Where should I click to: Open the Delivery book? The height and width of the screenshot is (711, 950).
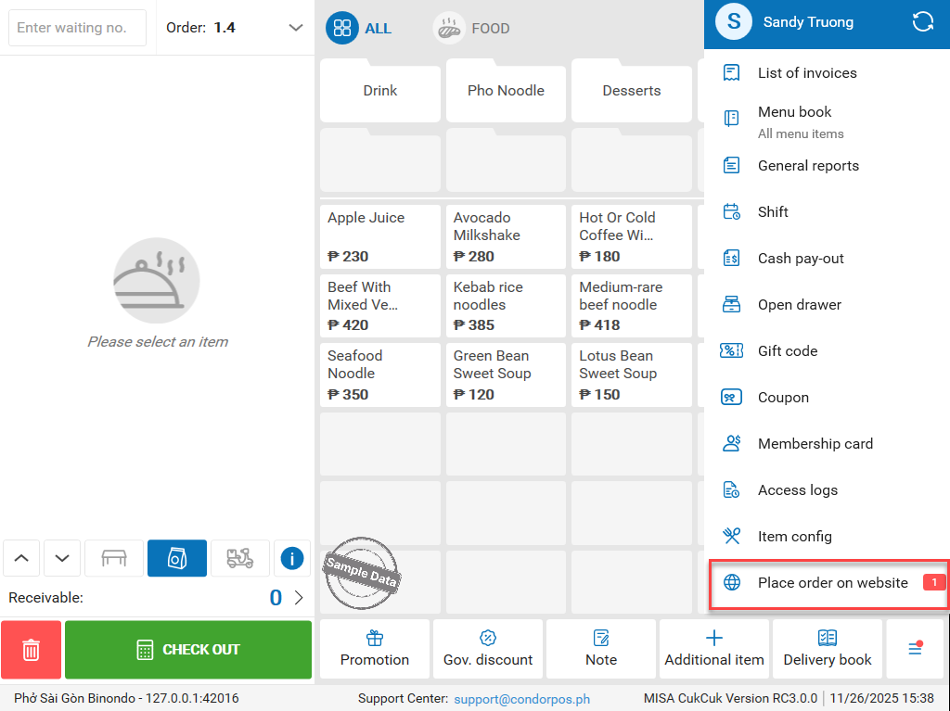(828, 649)
